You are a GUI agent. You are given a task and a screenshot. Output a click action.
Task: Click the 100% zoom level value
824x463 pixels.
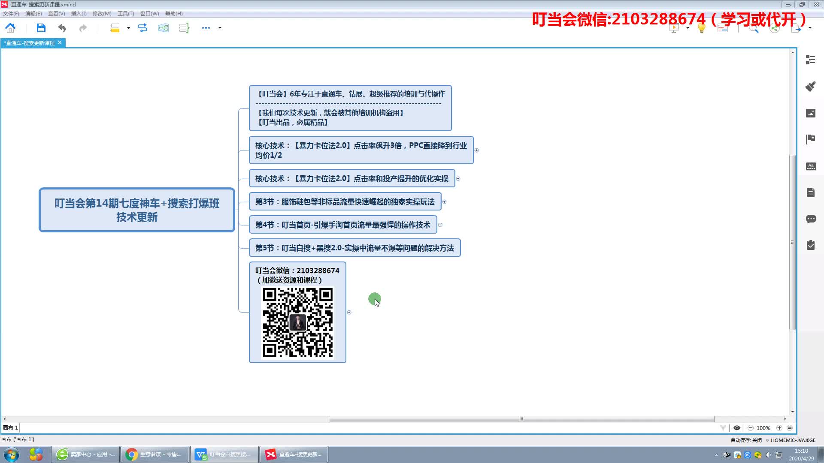[x=763, y=428]
